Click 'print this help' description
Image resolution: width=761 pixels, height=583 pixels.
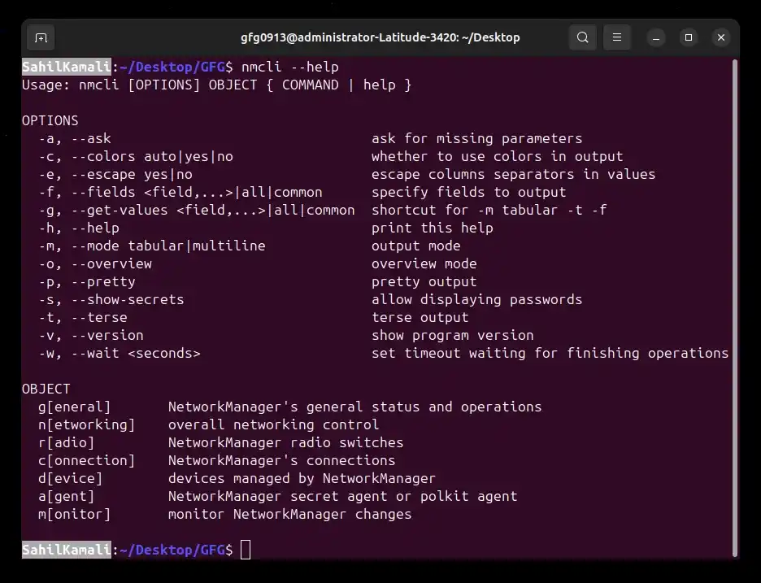click(433, 228)
